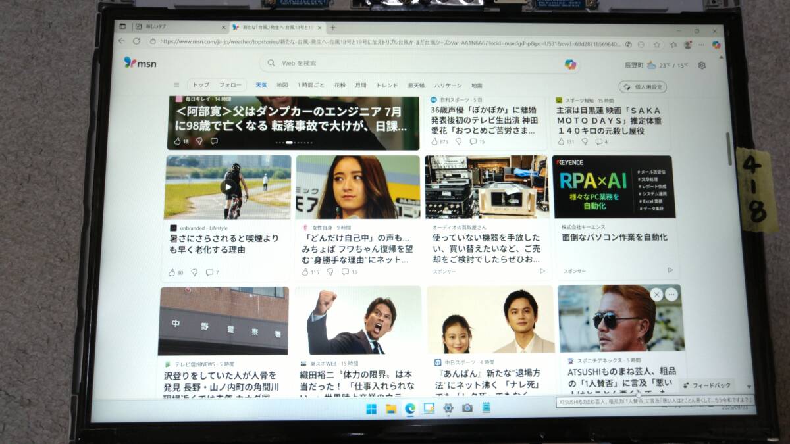Open comments on the 暑さ smoking article
The image size is (790, 444).
[209, 272]
